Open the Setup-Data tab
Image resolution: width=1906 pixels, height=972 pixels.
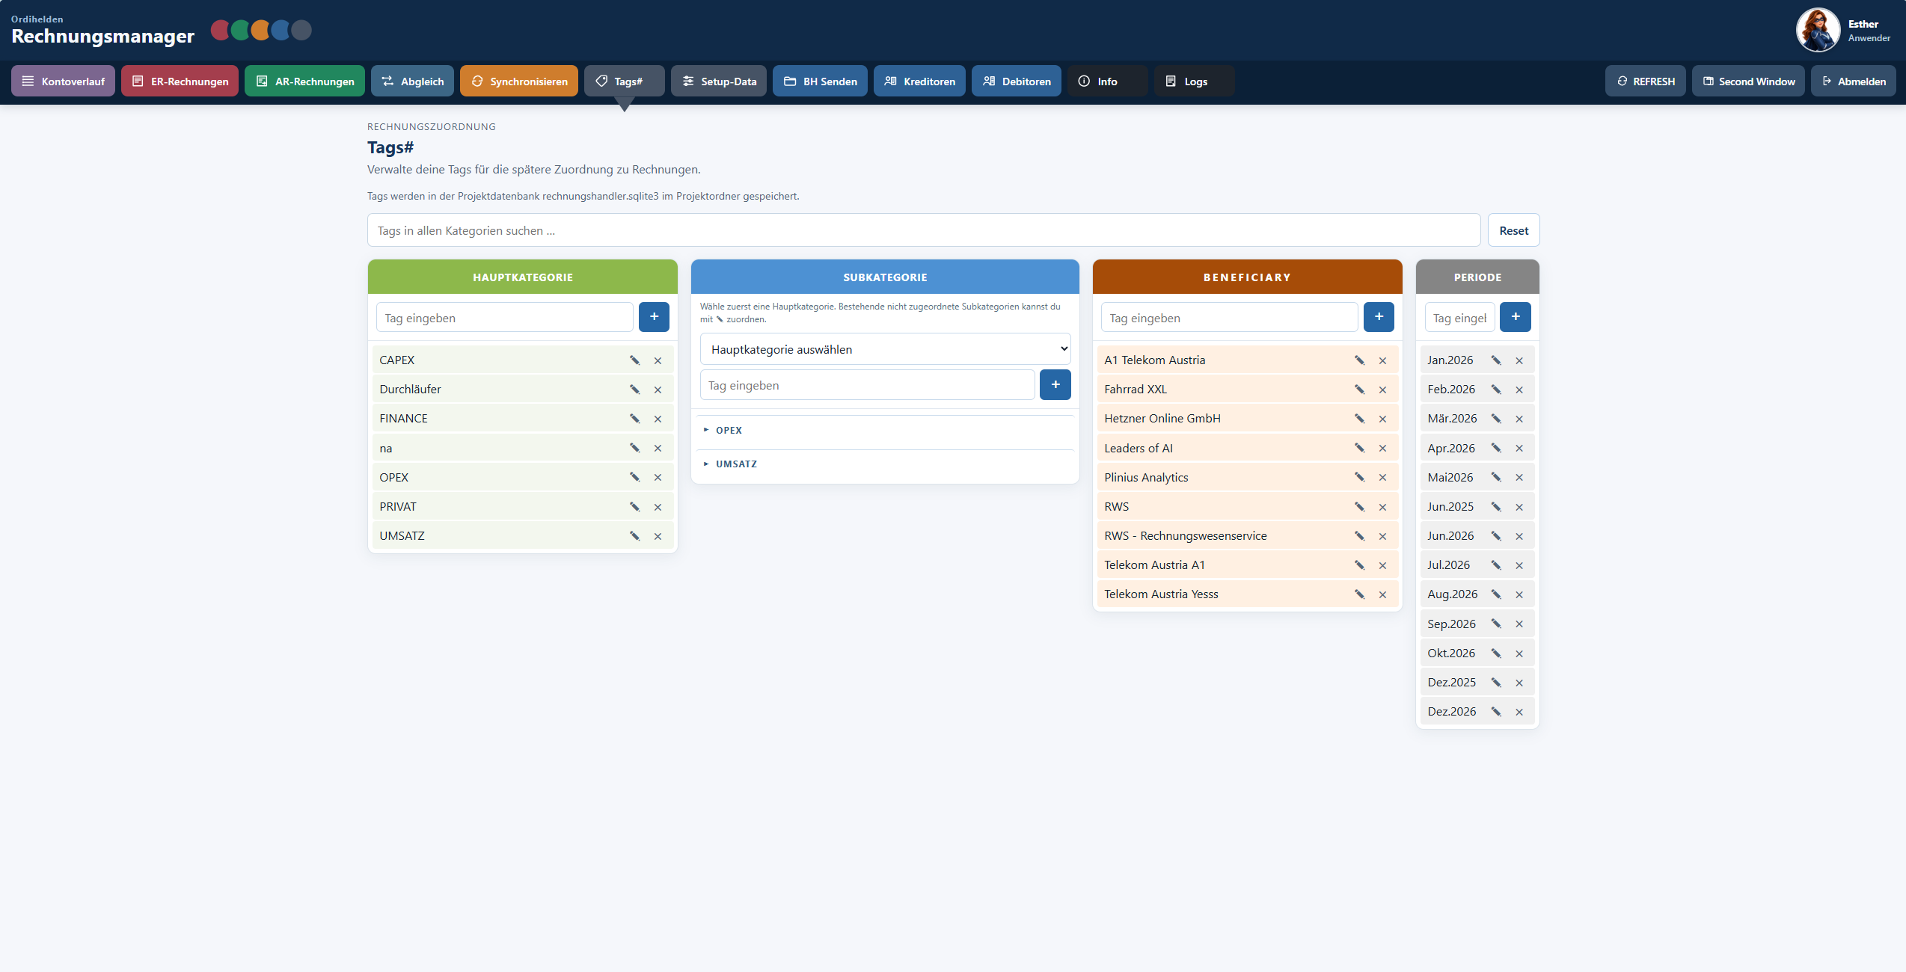tap(718, 81)
